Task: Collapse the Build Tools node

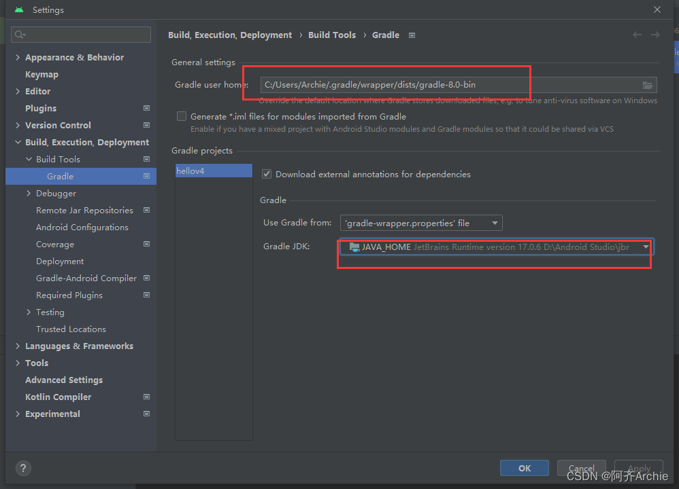Action: (x=29, y=159)
